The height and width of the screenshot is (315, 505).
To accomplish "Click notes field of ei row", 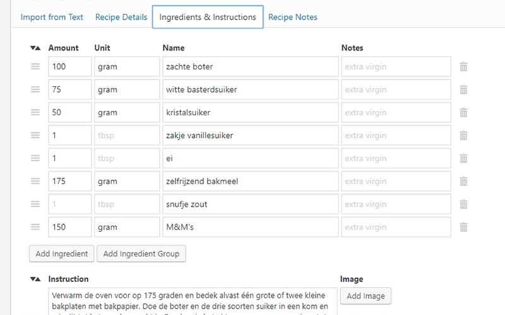I will (396, 158).
